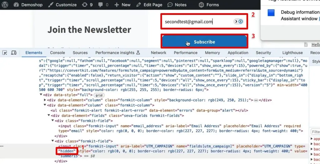Screen dimensions: 320x164
Task: Click Edit Page in admin bar
Action: tap(149, 5)
